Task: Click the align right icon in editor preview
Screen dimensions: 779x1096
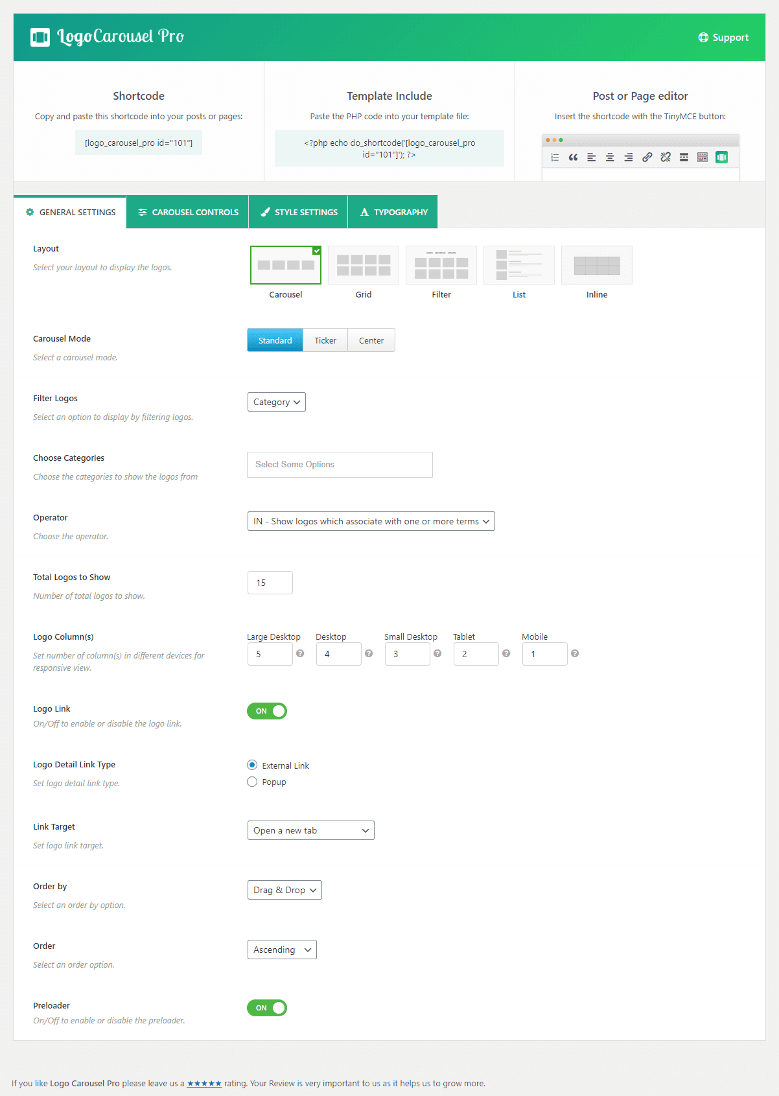Action: 629,157
